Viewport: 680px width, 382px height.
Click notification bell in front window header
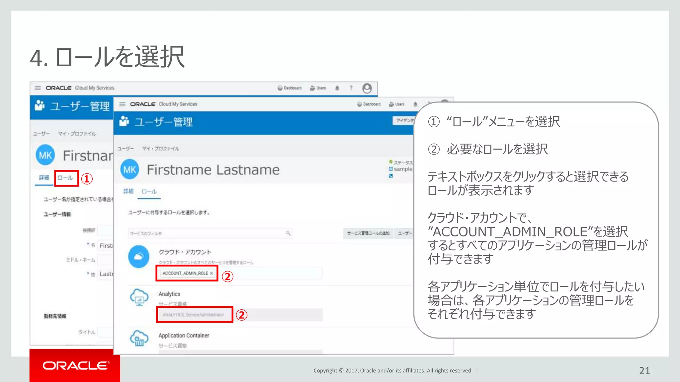click(415, 104)
